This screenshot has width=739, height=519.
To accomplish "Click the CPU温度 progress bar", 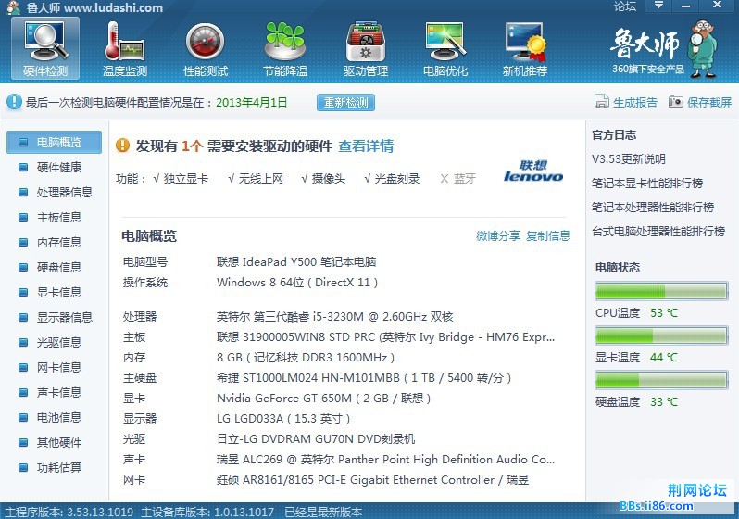I will [661, 291].
